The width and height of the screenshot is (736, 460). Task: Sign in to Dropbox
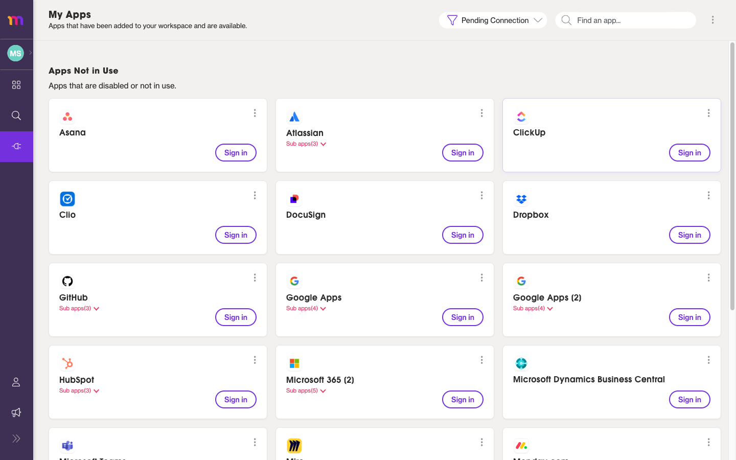pyautogui.click(x=689, y=235)
